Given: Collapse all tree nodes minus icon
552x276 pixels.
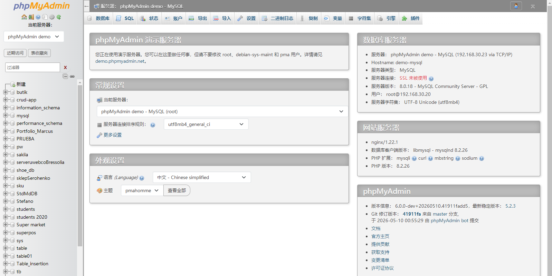Looking at the screenshot, I should pos(65,76).
